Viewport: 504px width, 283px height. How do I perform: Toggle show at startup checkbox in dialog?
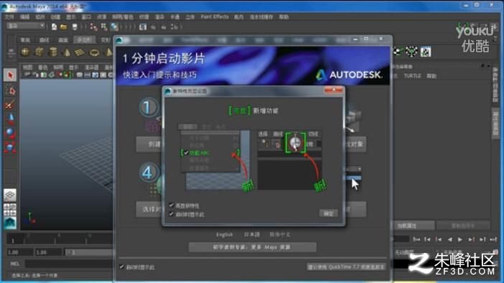(172, 214)
